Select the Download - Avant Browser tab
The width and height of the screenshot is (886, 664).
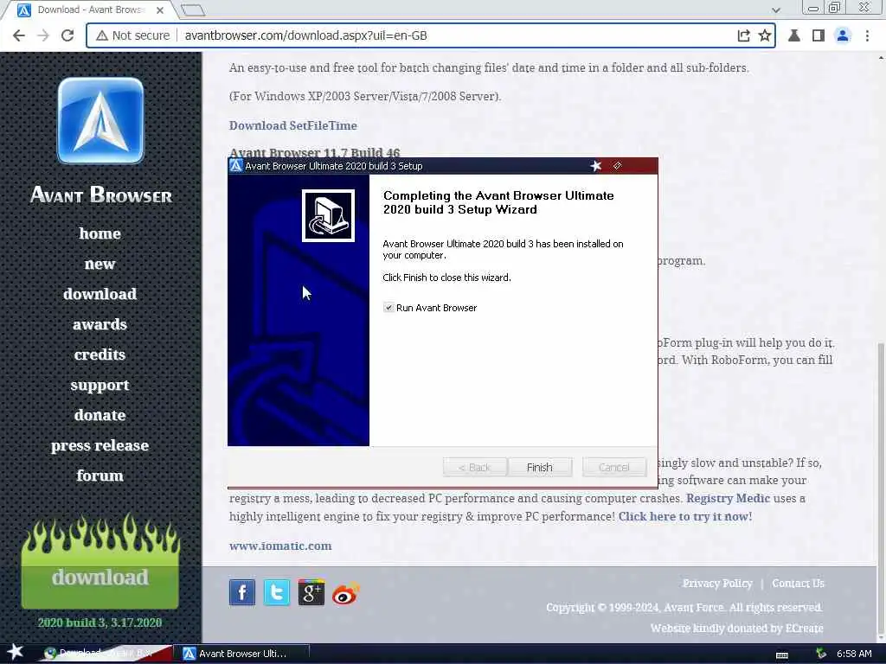pyautogui.click(x=92, y=10)
